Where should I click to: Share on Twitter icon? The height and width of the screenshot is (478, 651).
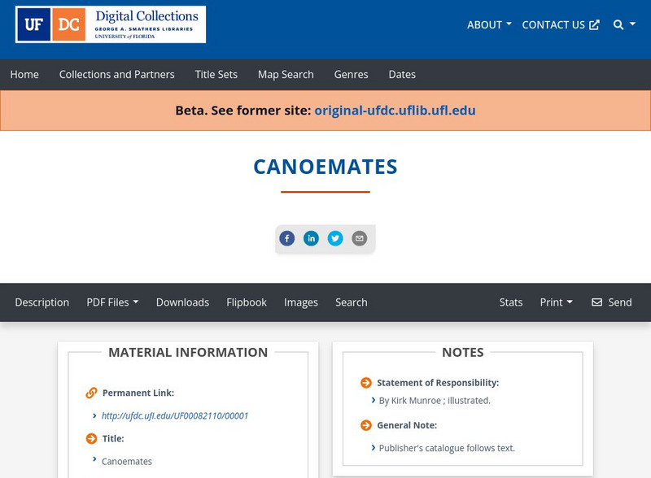335,238
